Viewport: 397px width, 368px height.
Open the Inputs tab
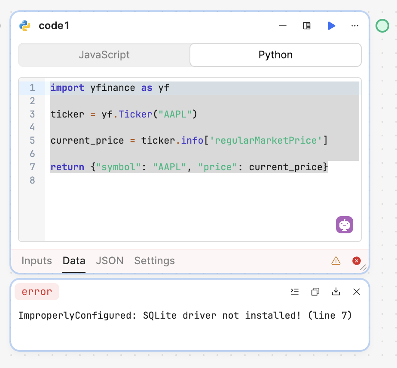click(37, 261)
